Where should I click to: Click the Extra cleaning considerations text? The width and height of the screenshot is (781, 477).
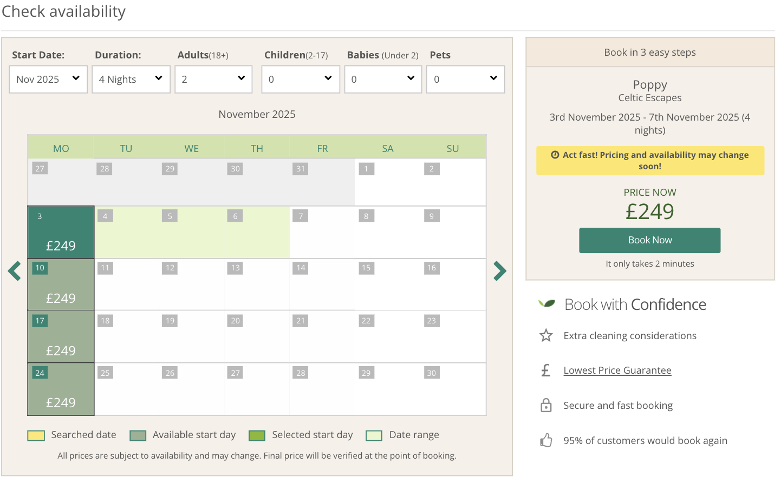click(630, 336)
